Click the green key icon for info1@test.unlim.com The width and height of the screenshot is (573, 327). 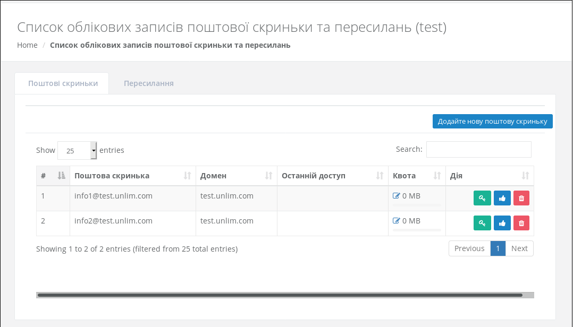(x=482, y=199)
